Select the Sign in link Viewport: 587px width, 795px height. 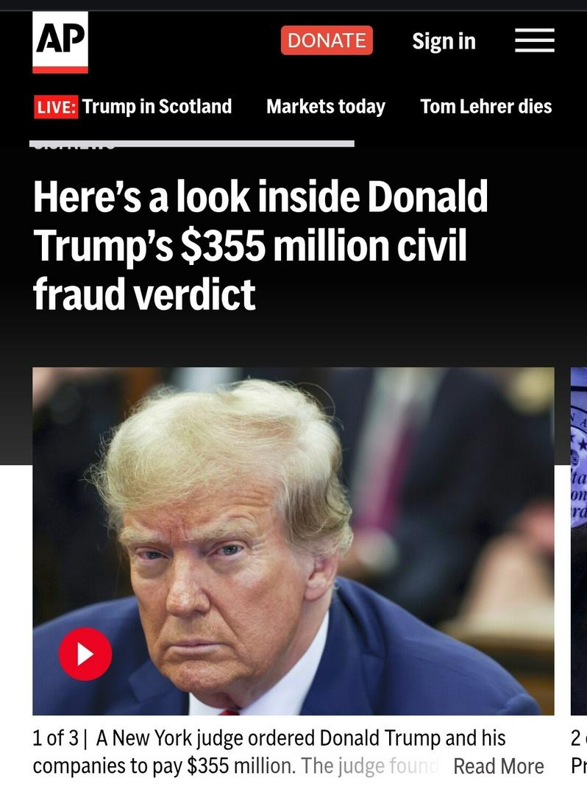pos(444,41)
